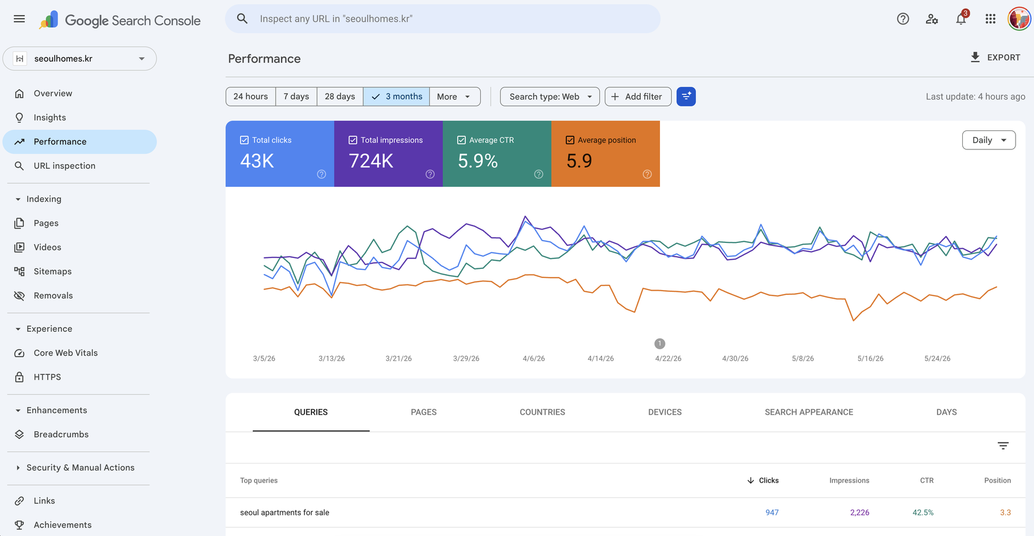Click the export download icon
The image size is (1034, 536).
975,57
